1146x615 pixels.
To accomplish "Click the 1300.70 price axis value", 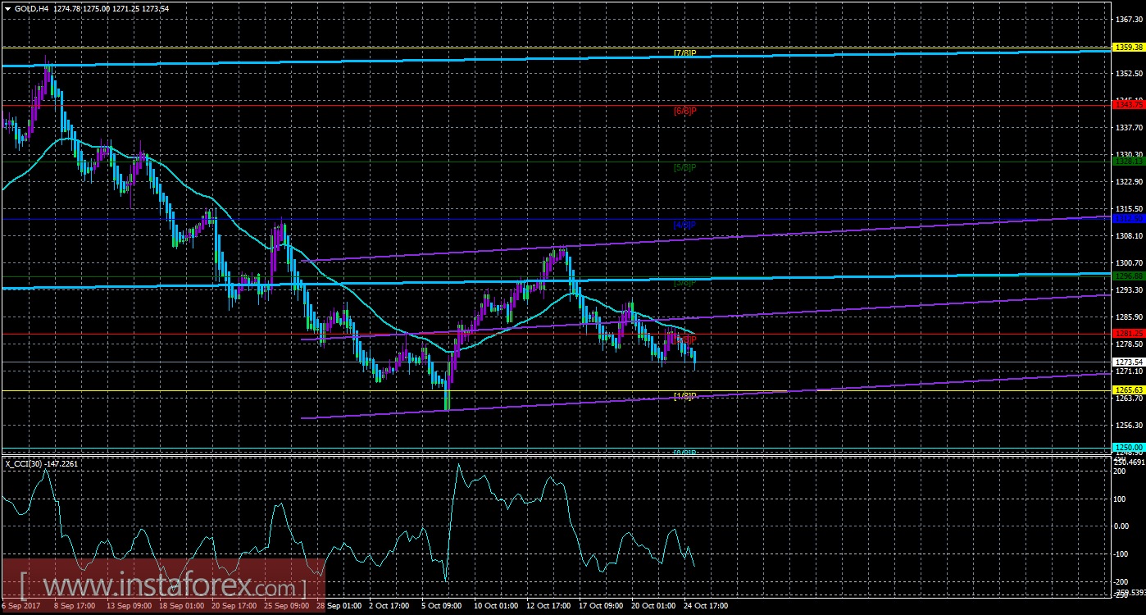I will (1129, 262).
